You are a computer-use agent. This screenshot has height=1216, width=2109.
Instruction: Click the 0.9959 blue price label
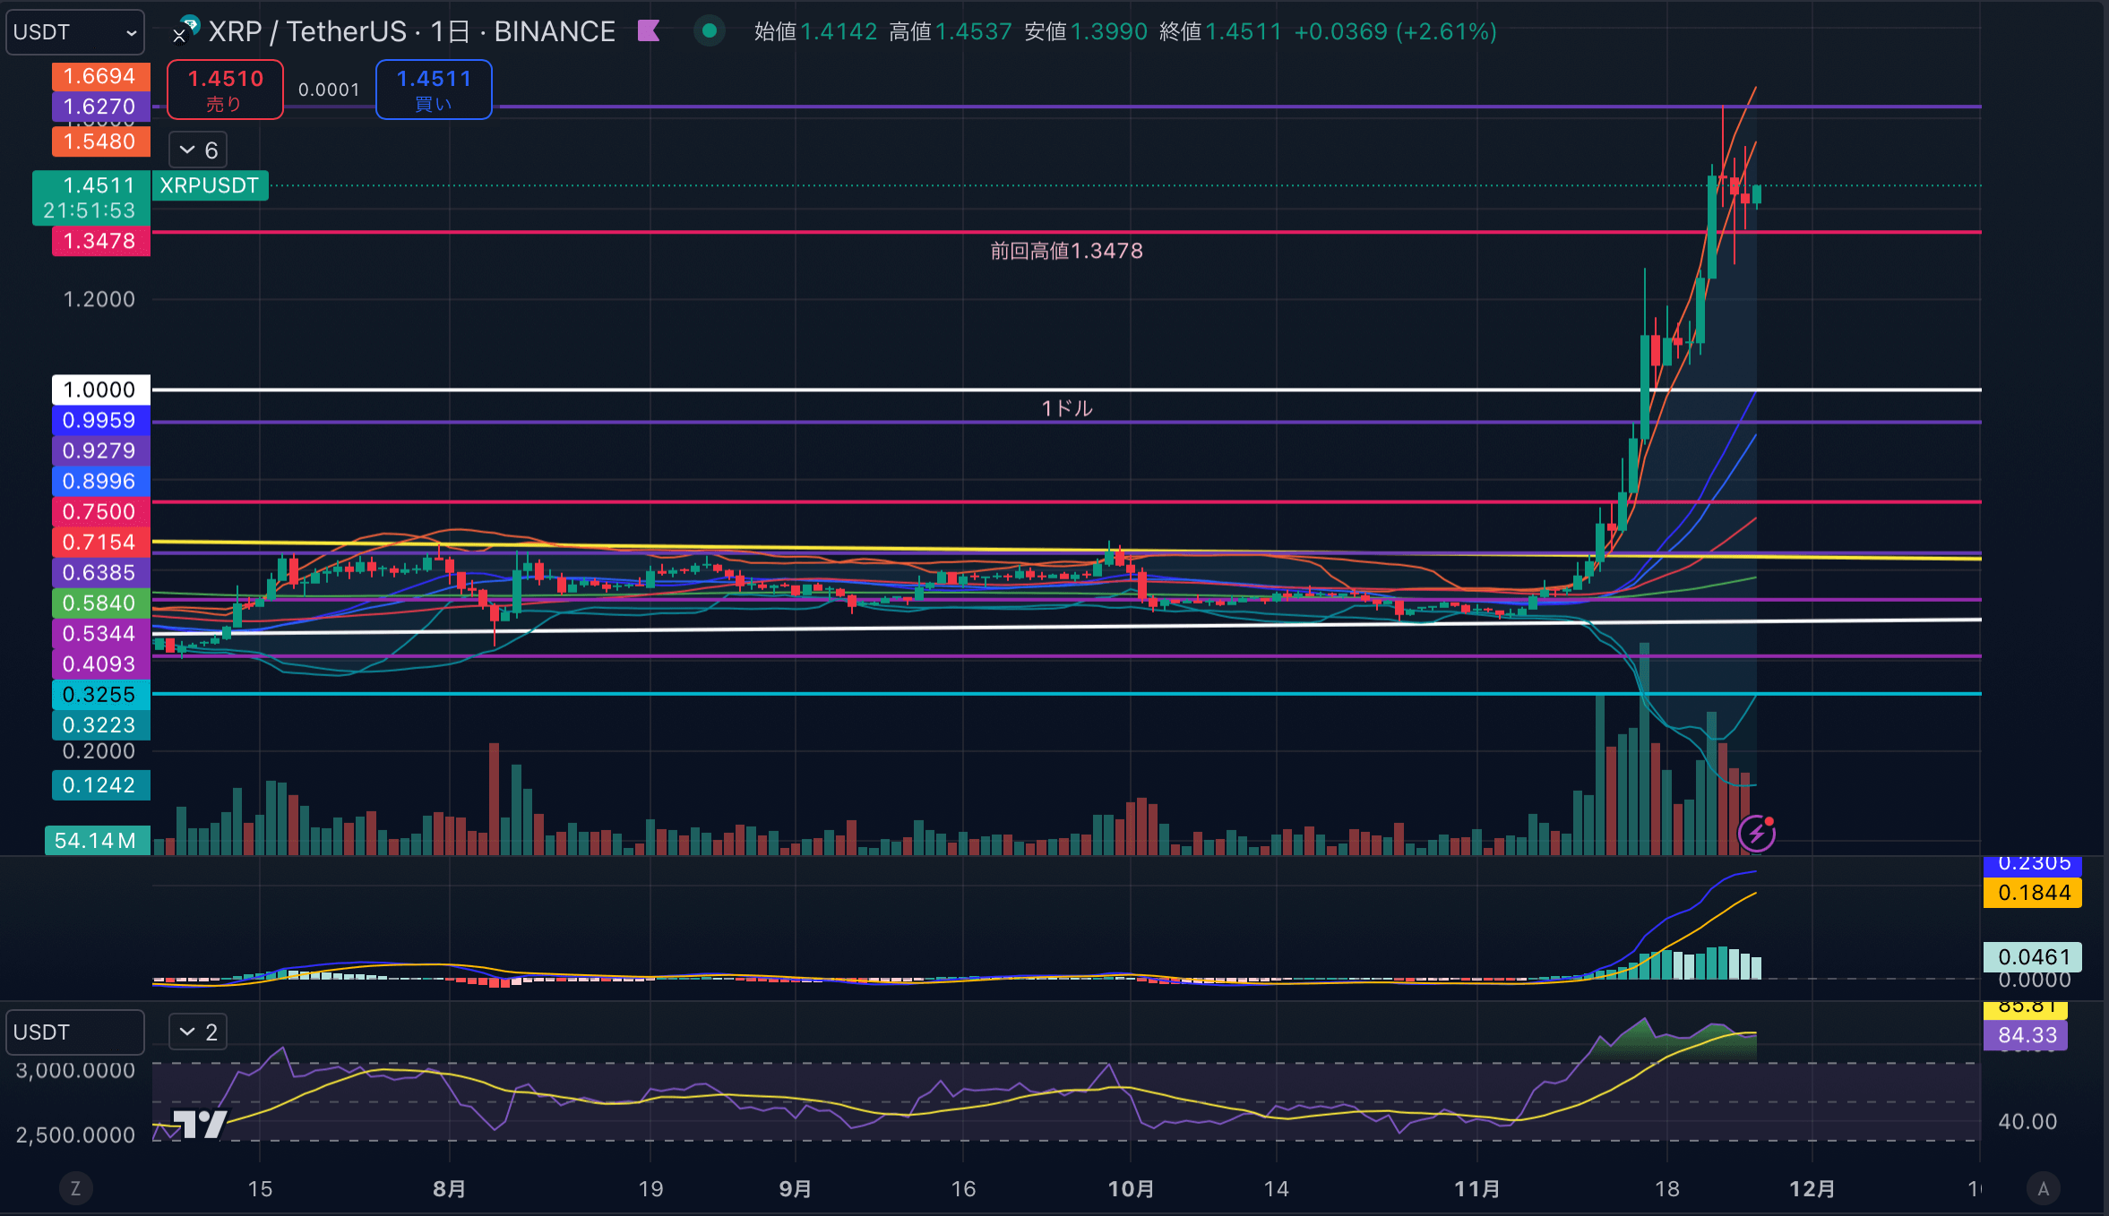[x=100, y=420]
